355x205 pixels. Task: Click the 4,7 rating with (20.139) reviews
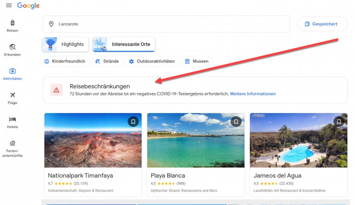click(68, 184)
